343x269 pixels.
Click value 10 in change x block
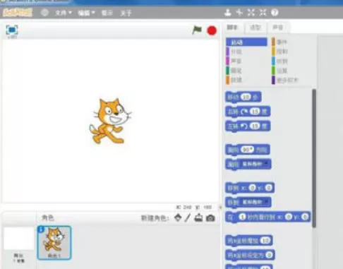[265, 241]
